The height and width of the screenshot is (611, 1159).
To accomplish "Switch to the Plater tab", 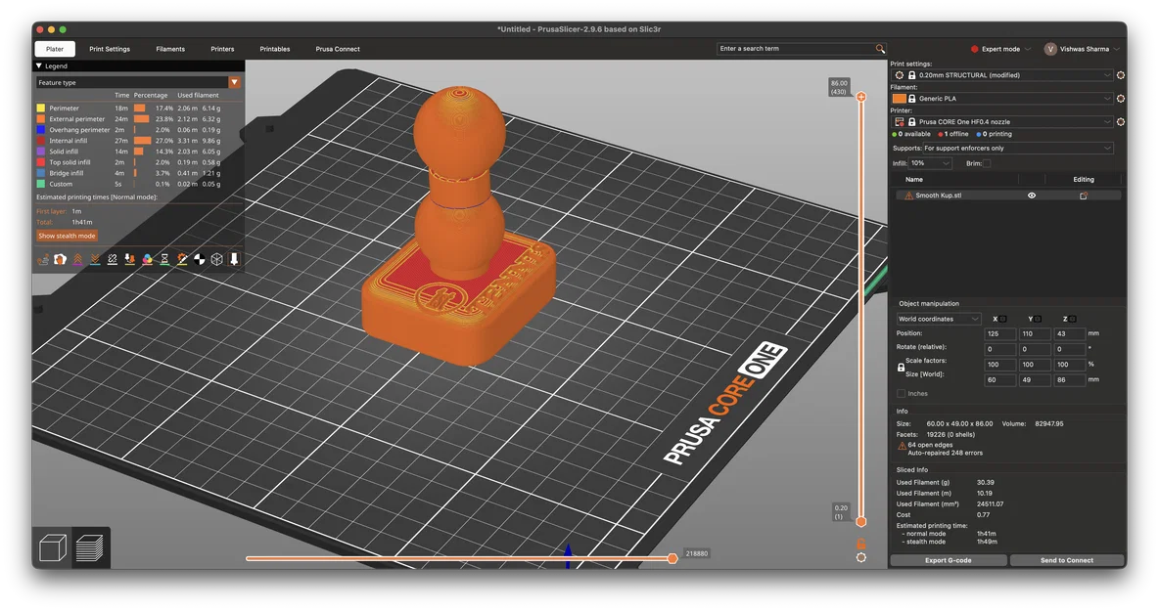I will click(55, 49).
